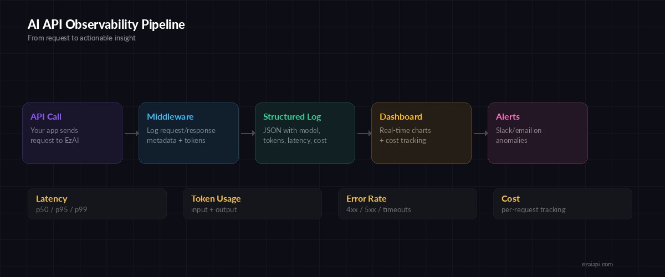The width and height of the screenshot is (665, 277).
Task: Click the text '4xx / 5xx / timeouts'
Action: 378,210
